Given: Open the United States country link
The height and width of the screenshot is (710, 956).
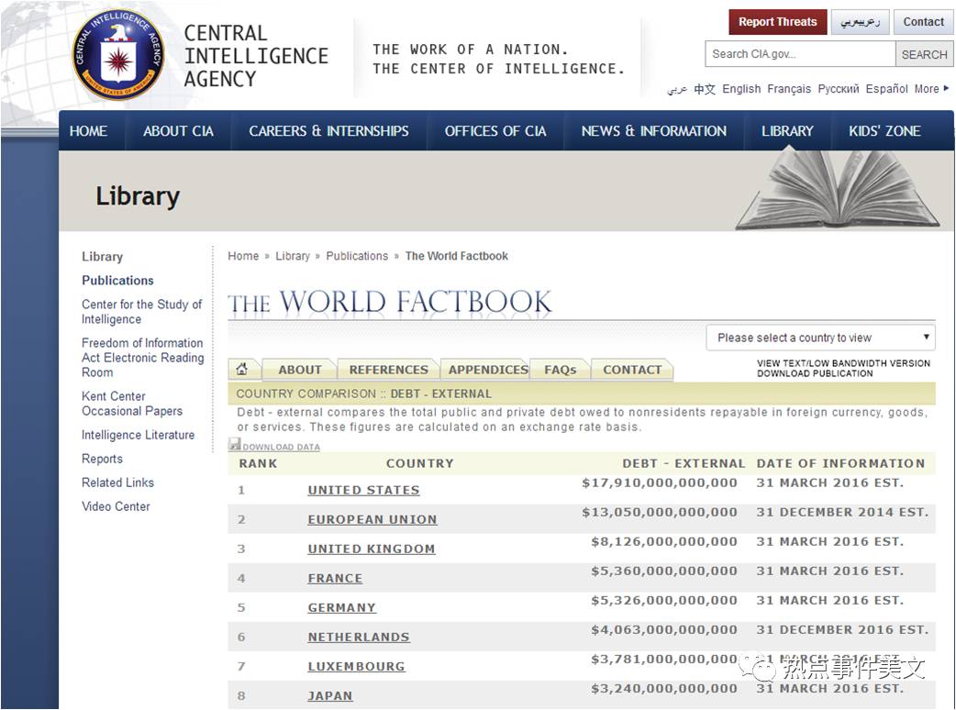Looking at the screenshot, I should pos(363,490).
